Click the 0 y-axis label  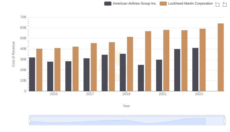point(25,91)
